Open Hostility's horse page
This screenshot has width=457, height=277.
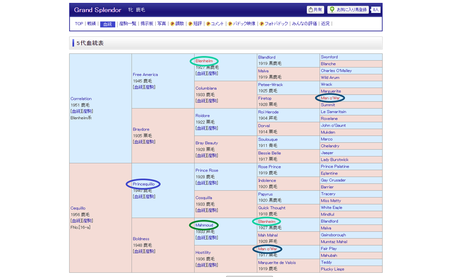[203, 253]
